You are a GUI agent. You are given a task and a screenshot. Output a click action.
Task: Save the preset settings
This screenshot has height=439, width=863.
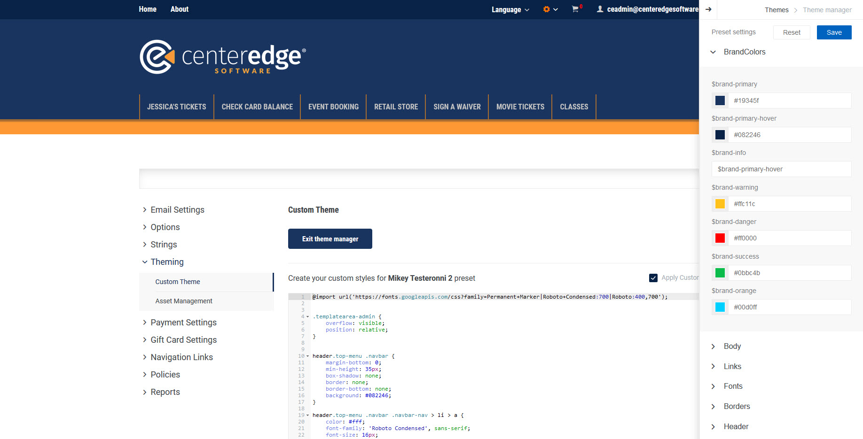click(834, 32)
